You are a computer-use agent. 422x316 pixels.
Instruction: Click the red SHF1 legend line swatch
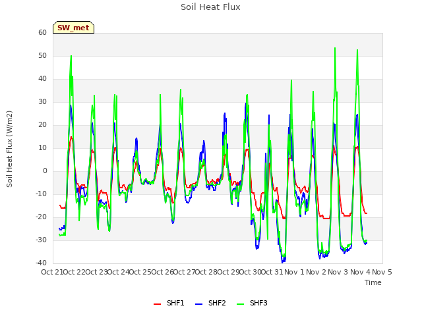[157, 304]
